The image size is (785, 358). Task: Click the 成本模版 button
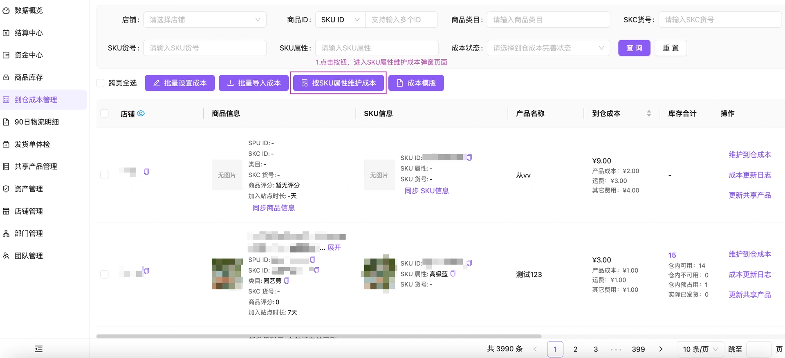pos(416,83)
